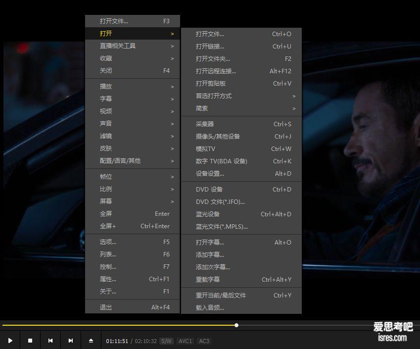Open 列表... playlist entry

pos(133,254)
